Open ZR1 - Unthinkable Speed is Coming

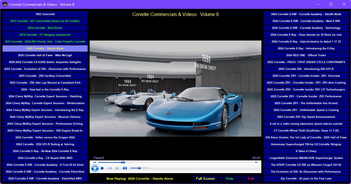306,110
